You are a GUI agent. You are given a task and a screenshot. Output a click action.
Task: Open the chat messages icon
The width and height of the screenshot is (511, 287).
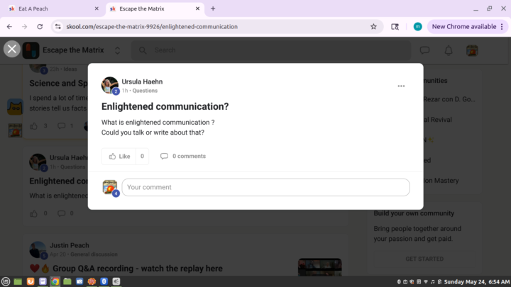click(424, 50)
